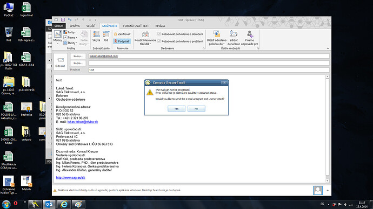Select the K262-1-2-14 Excel desktop file
Viewport: 373px width, 209px height.
pyautogui.click(x=26, y=59)
